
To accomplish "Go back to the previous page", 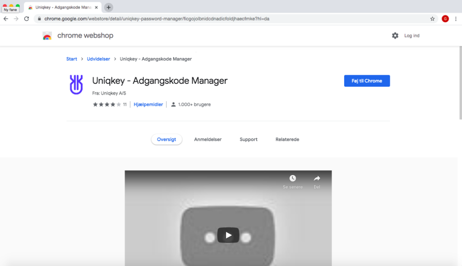I will pyautogui.click(x=6, y=19).
